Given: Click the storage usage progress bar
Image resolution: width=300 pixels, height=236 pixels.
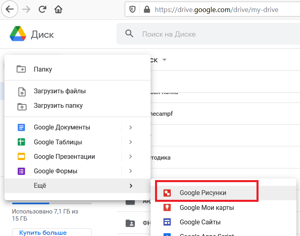Looking at the screenshot, I should pos(52,203).
